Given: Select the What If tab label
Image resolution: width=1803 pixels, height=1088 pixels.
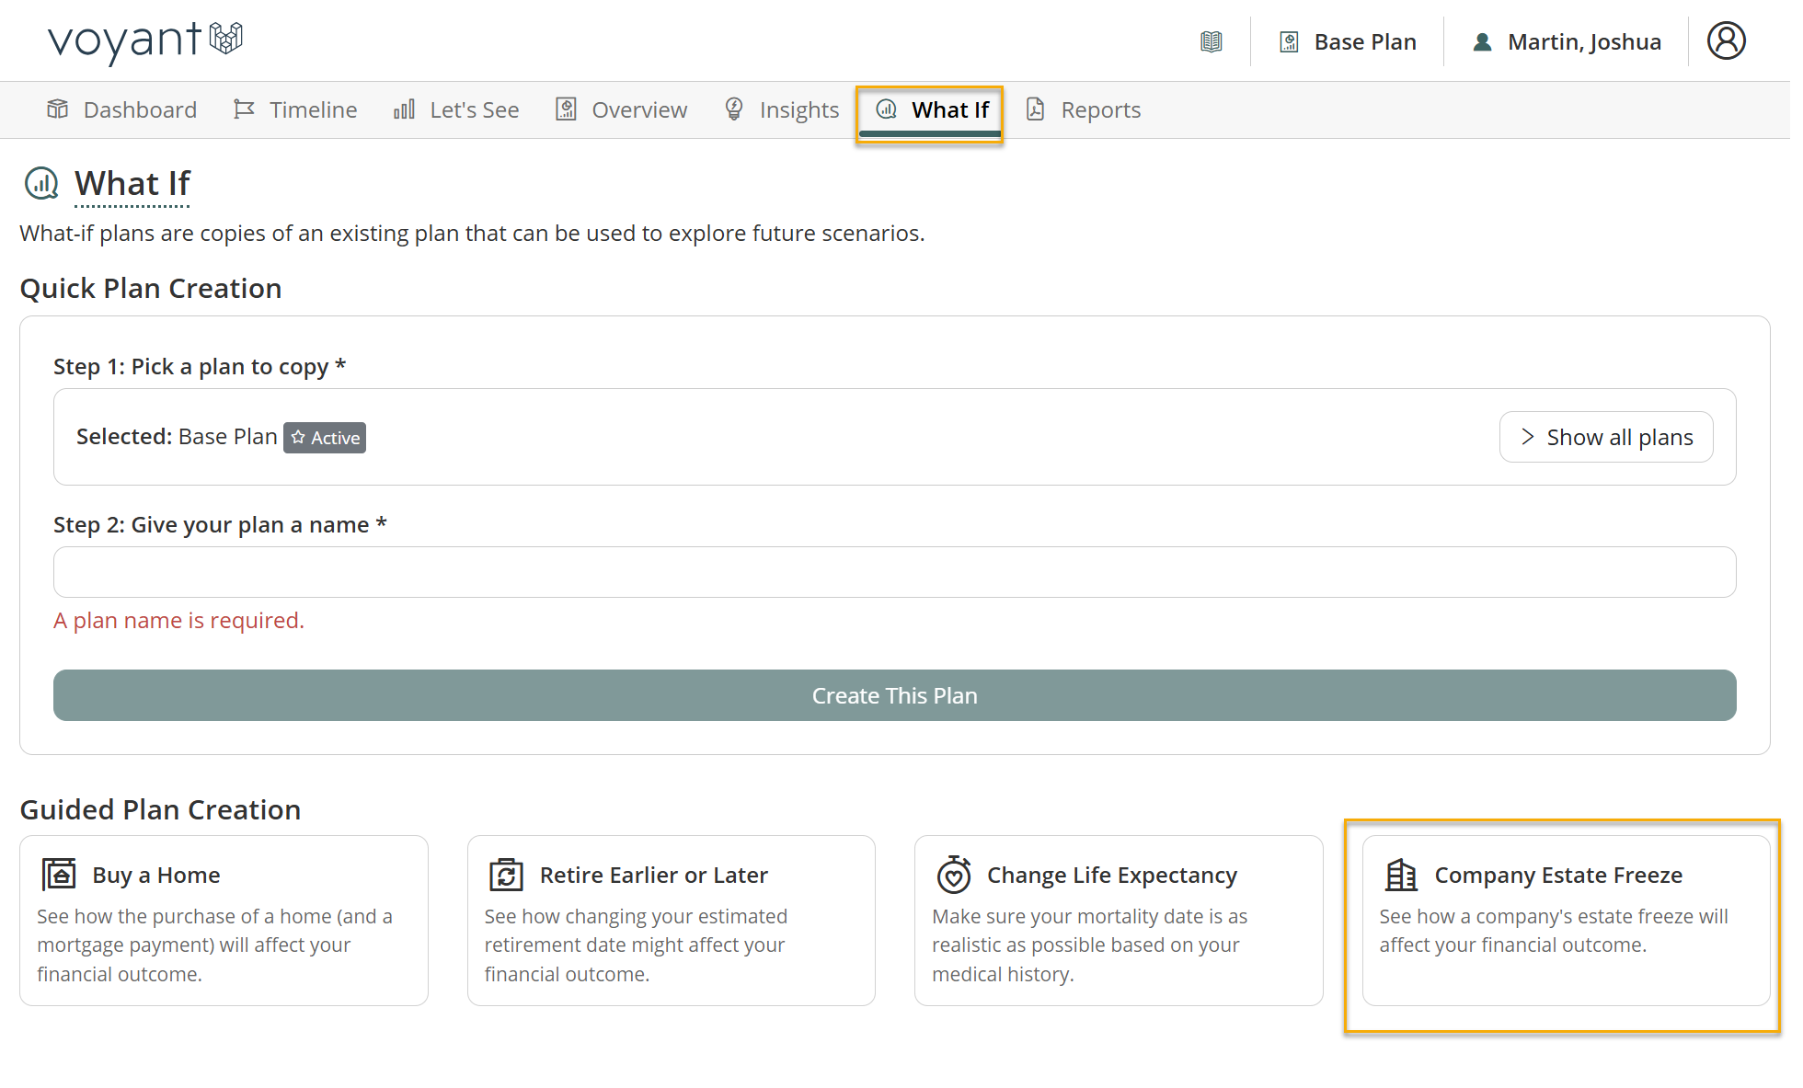Looking at the screenshot, I should [x=950, y=110].
